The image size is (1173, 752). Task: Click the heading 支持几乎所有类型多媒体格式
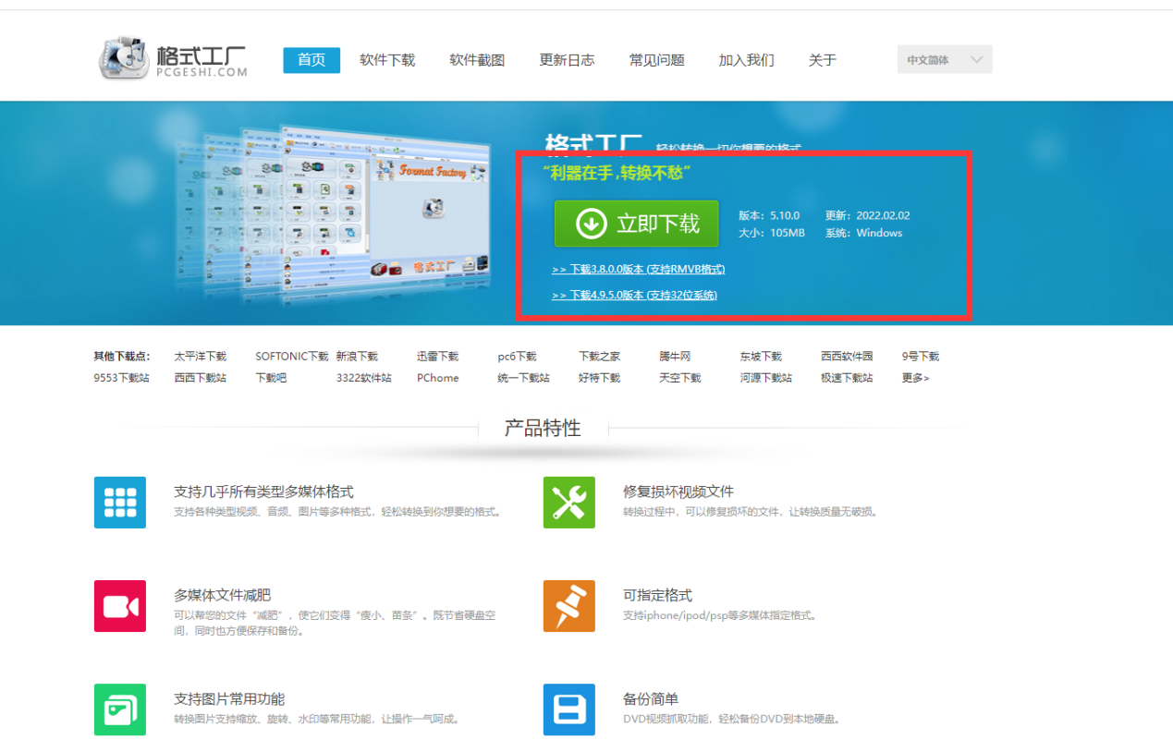263,491
